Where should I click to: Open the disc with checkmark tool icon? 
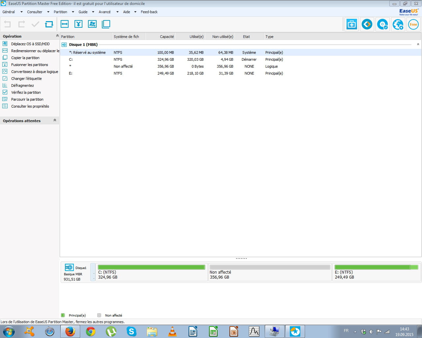[382, 24]
